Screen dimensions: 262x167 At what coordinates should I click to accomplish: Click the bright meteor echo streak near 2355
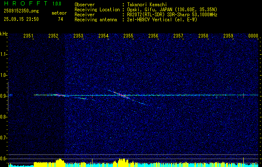click(x=122, y=95)
